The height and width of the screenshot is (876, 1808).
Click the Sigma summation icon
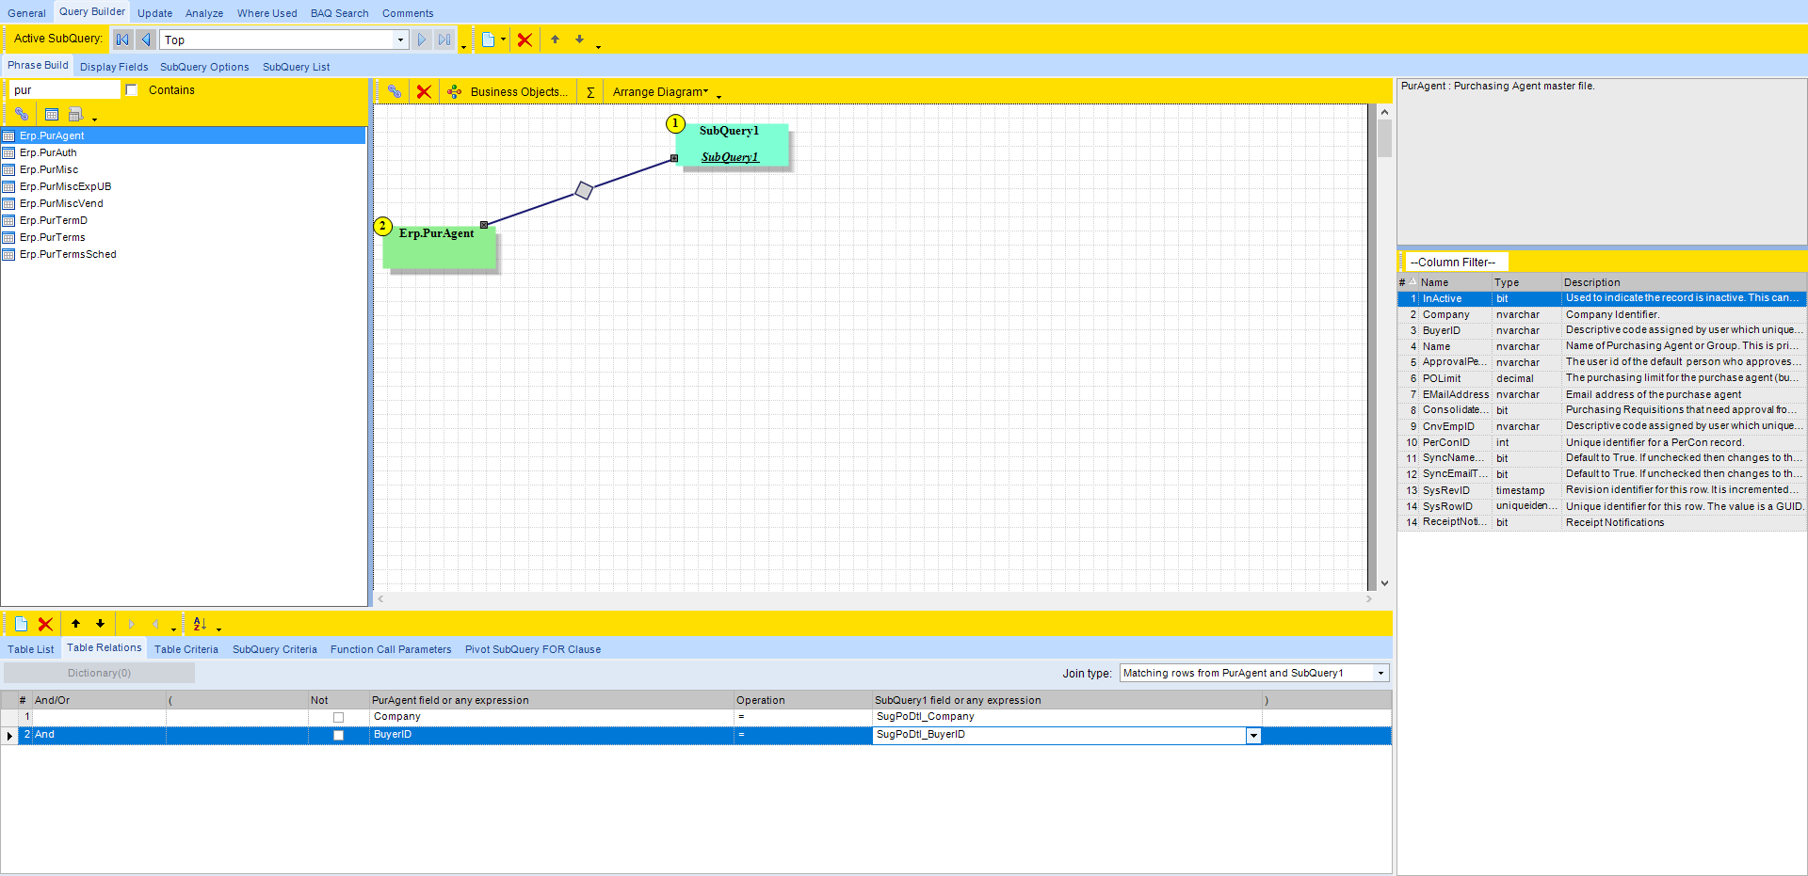[590, 92]
